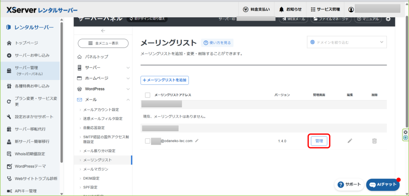The image size is (409, 196).
Task: Click the back arrow above 全メニュー表示
Action: pos(103,31)
